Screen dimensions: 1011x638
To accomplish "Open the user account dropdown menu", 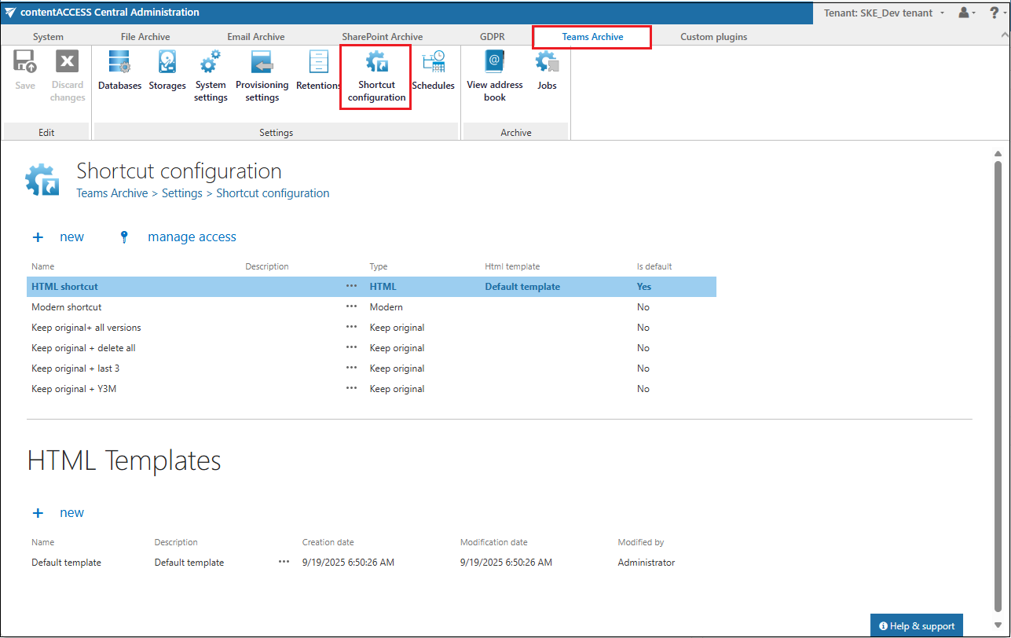I will pos(967,13).
